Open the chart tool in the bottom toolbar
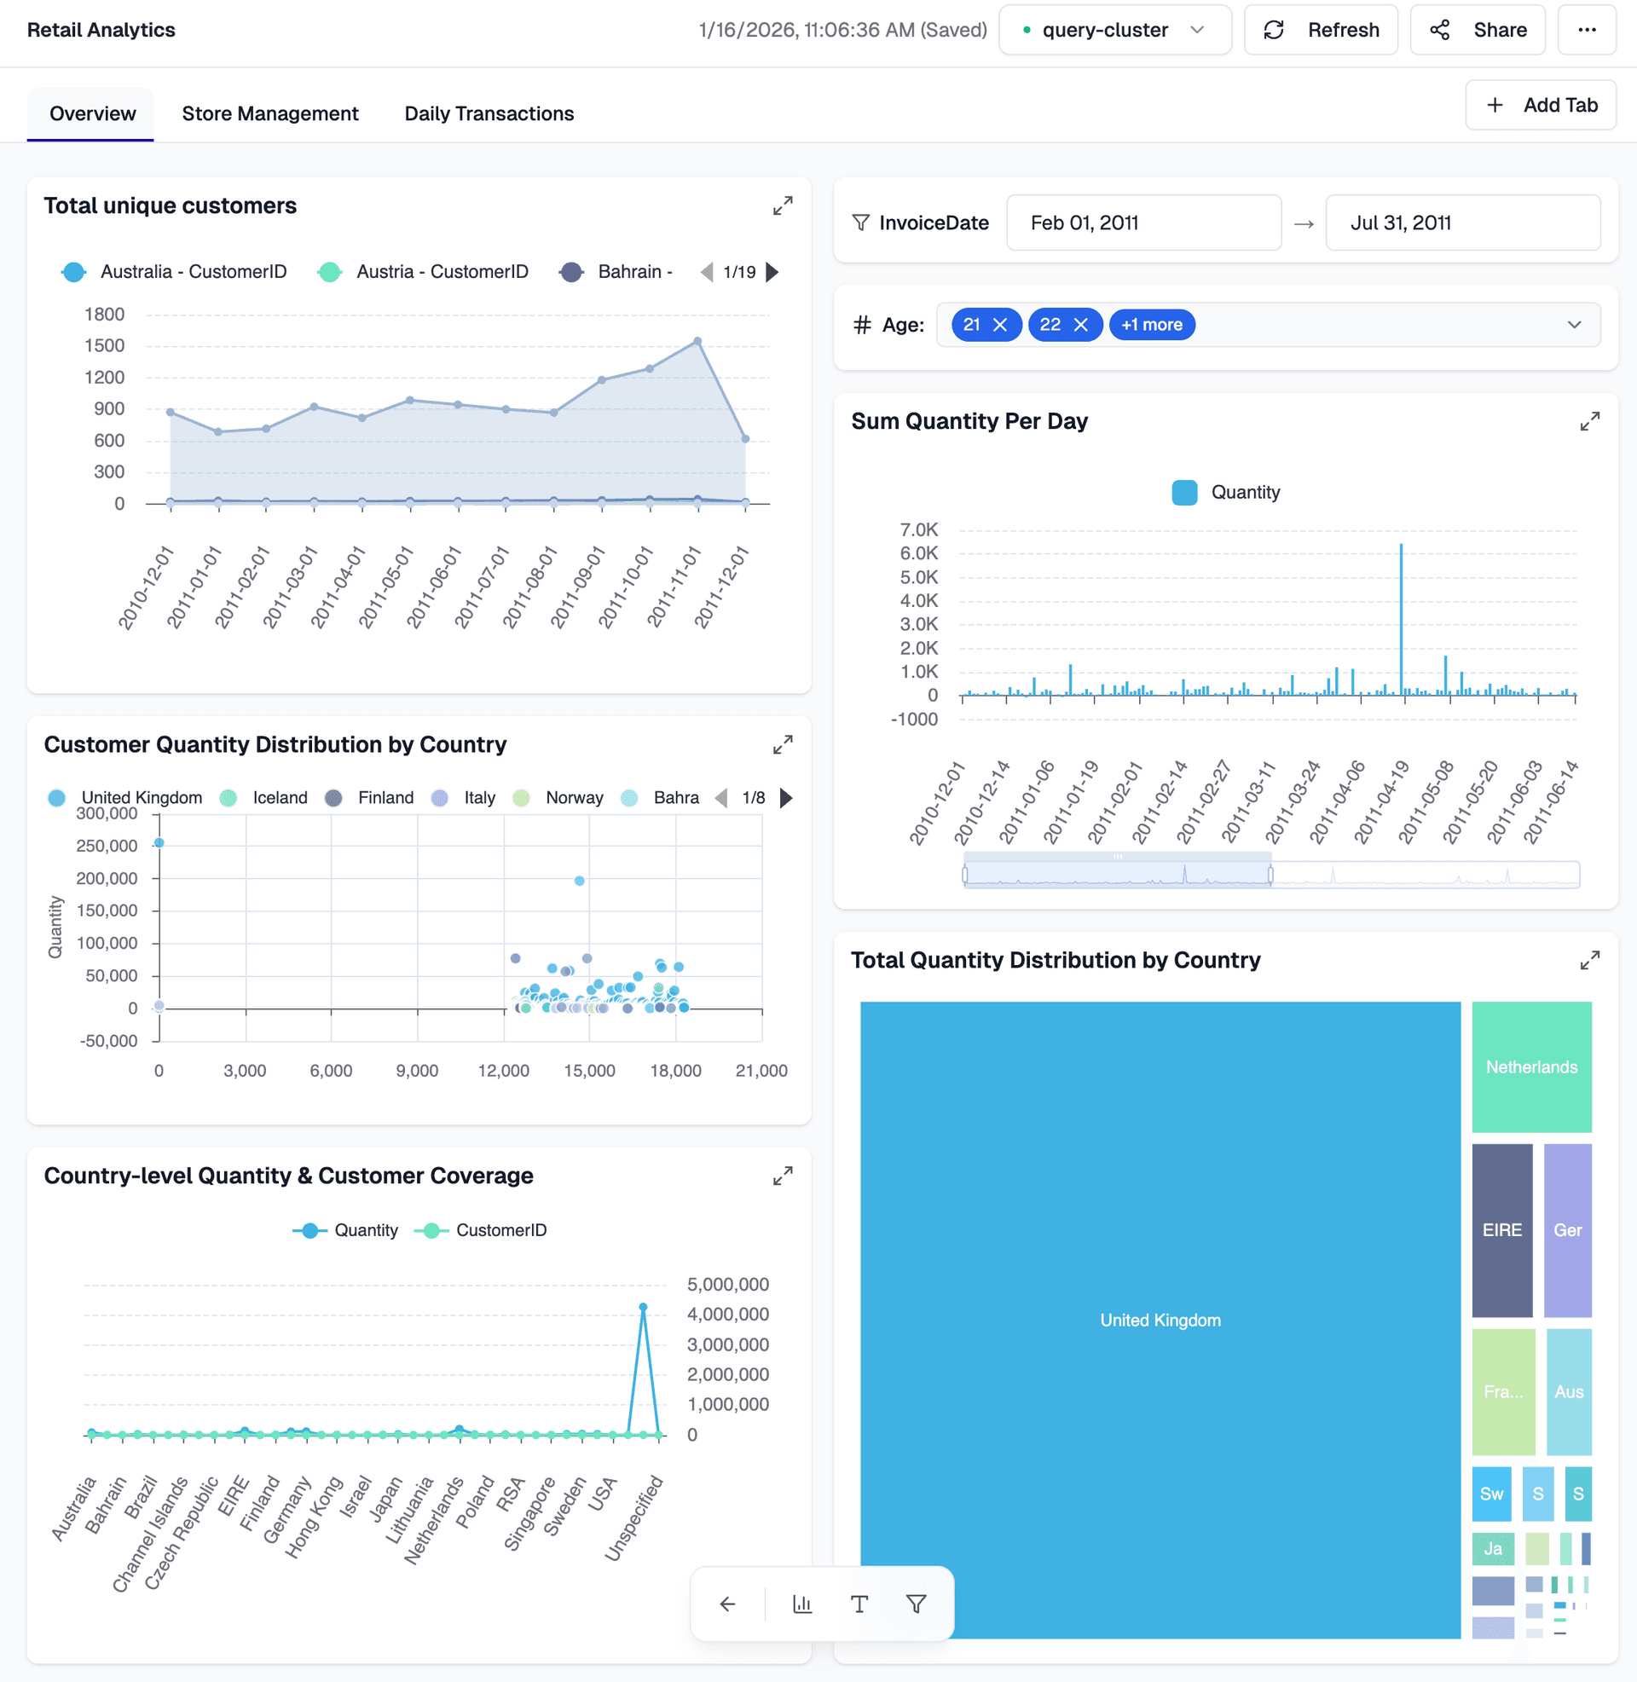Image resolution: width=1637 pixels, height=1682 pixels. point(802,1604)
